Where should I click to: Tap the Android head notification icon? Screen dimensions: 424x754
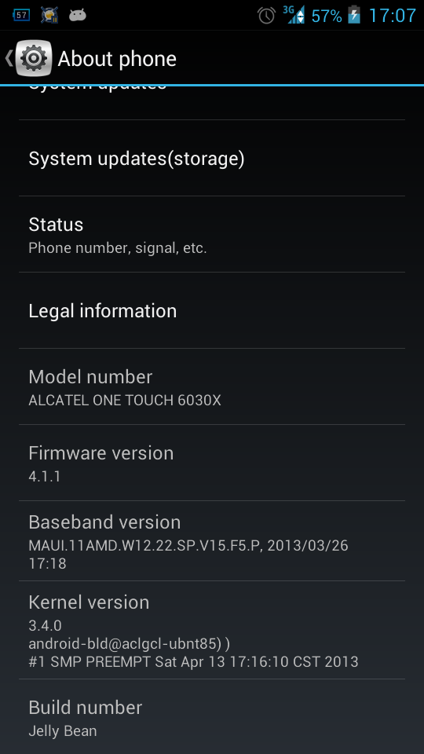[78, 16]
